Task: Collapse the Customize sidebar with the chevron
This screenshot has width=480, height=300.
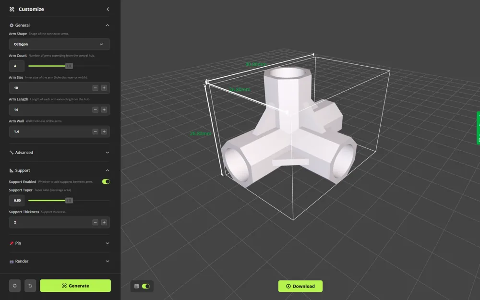Action: [x=108, y=9]
